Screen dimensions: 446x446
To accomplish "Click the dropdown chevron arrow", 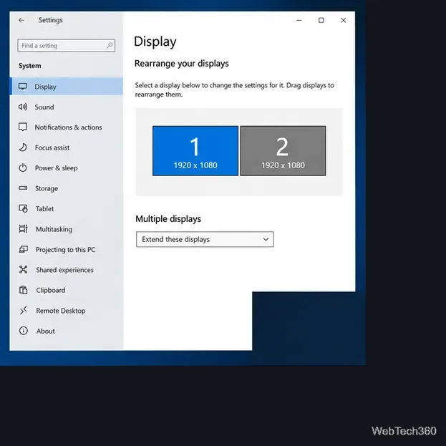I will pos(266,239).
